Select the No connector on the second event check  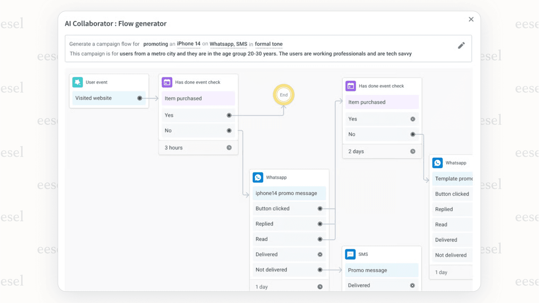coord(413,134)
